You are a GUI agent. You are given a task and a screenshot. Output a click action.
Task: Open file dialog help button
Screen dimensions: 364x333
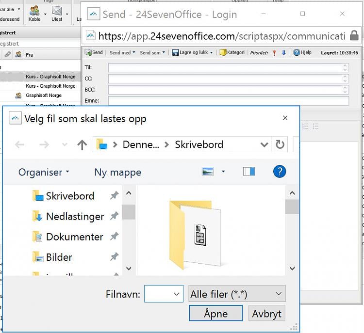click(x=280, y=172)
